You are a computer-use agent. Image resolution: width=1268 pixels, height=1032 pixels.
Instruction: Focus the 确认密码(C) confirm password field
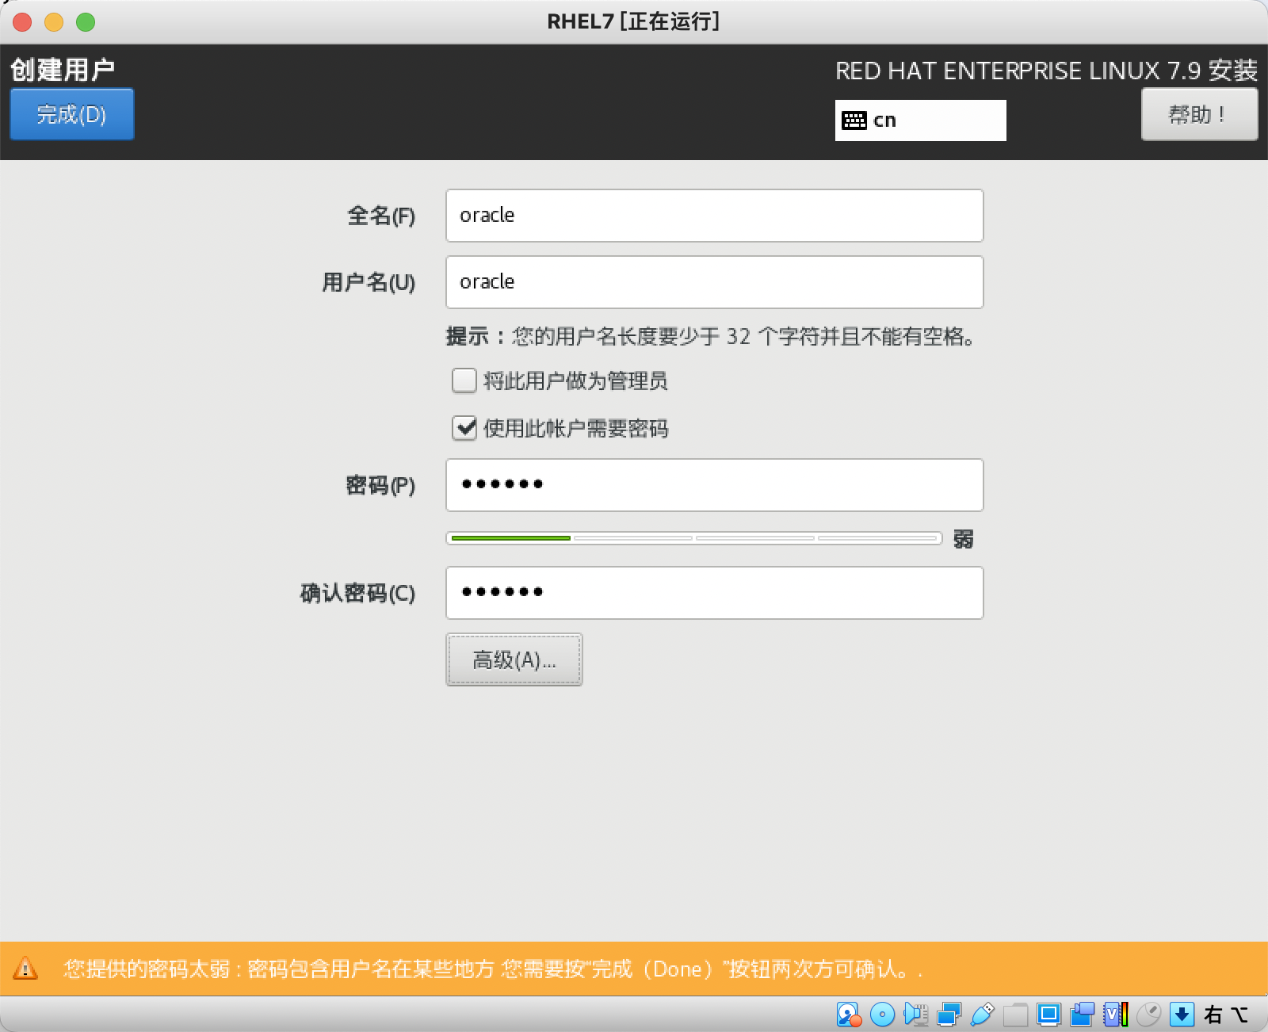coord(715,593)
